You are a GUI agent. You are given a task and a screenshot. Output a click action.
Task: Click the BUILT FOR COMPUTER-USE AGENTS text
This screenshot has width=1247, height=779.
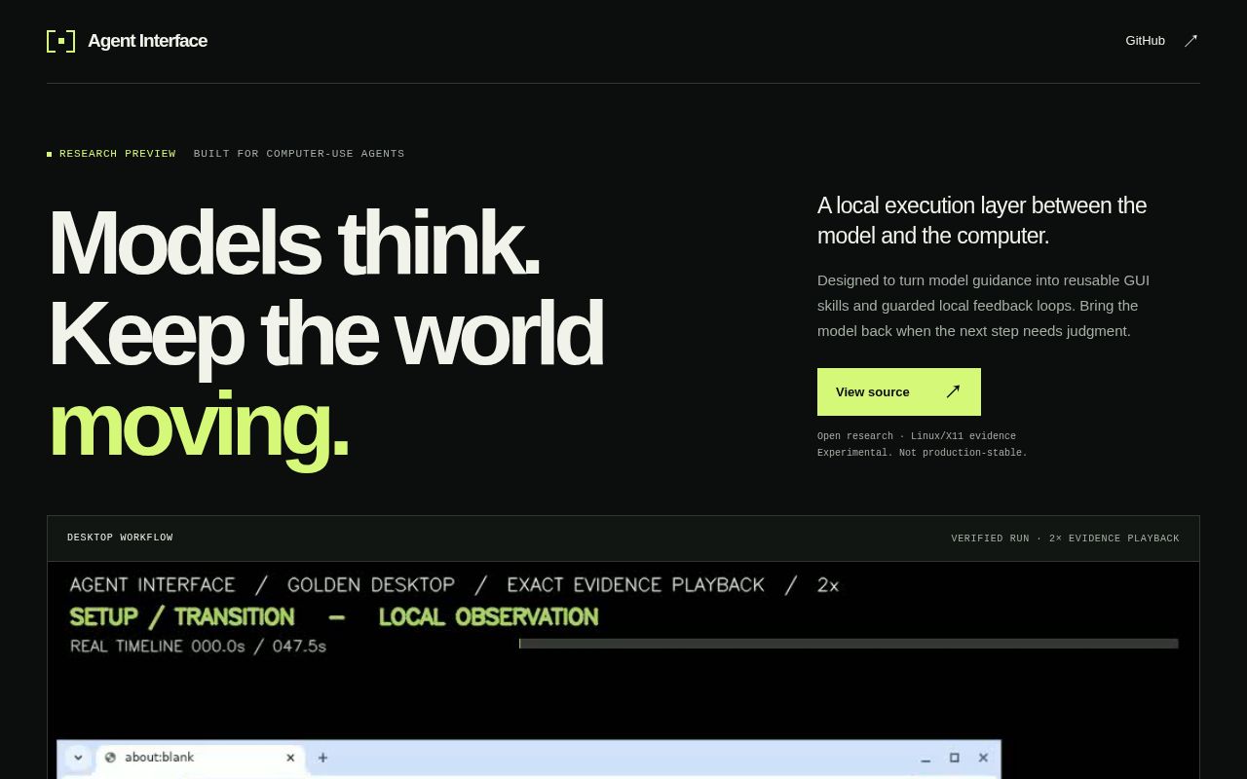click(x=299, y=154)
